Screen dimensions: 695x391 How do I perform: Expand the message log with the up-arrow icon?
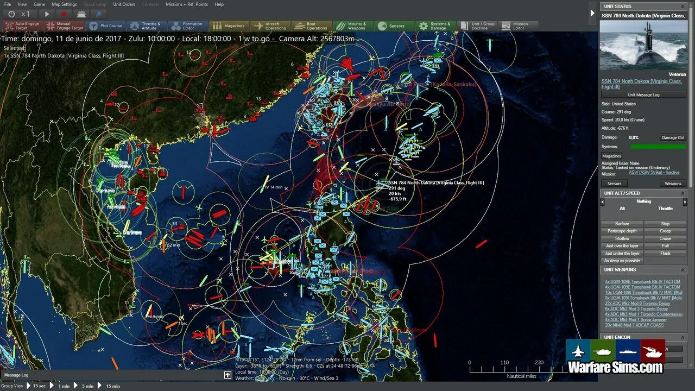click(x=228, y=375)
